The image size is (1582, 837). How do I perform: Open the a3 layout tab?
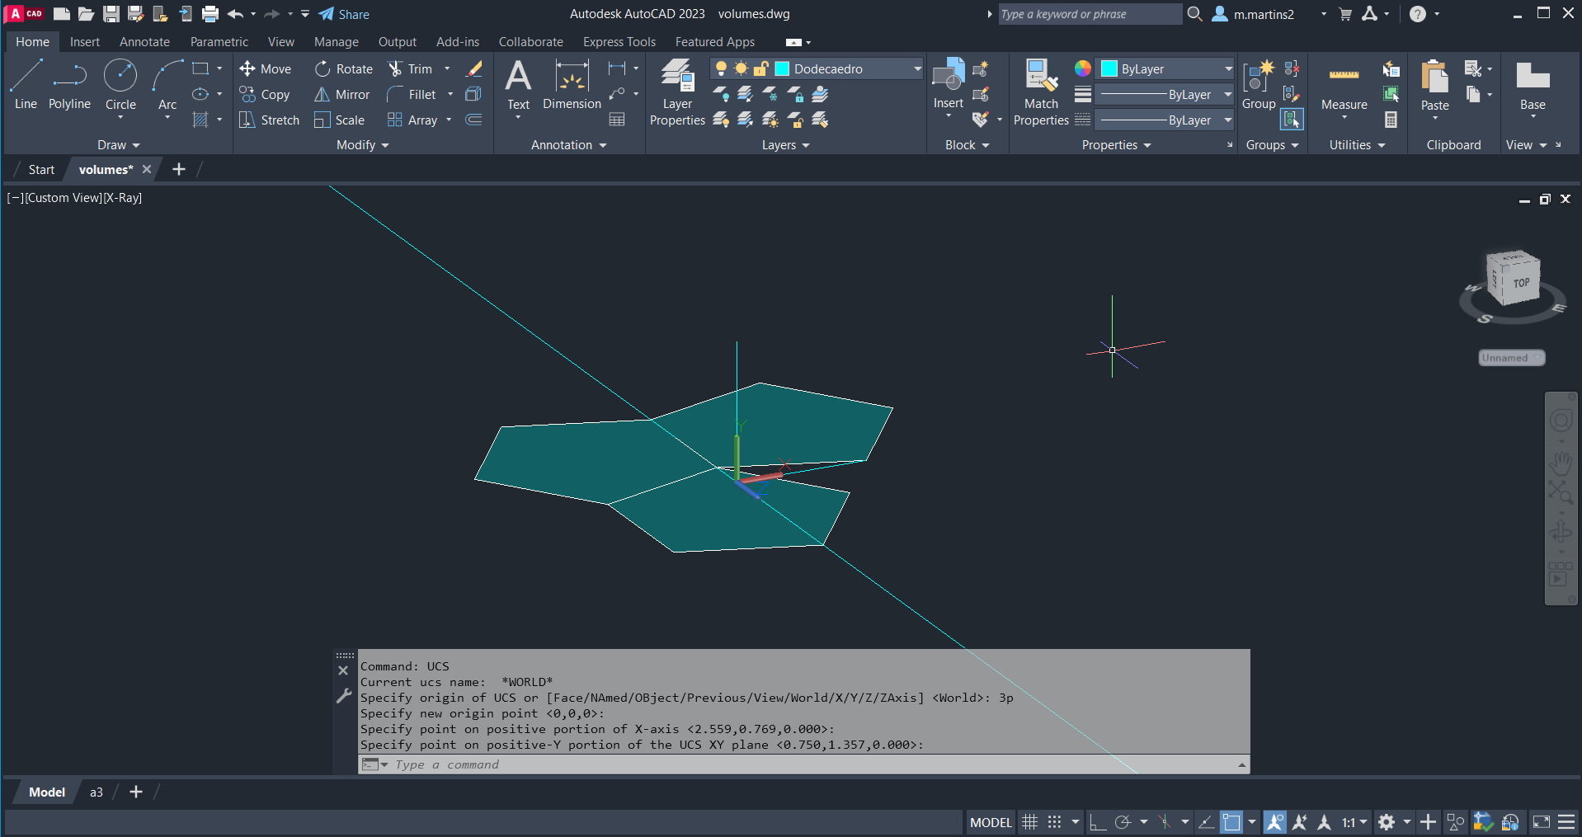(x=97, y=792)
